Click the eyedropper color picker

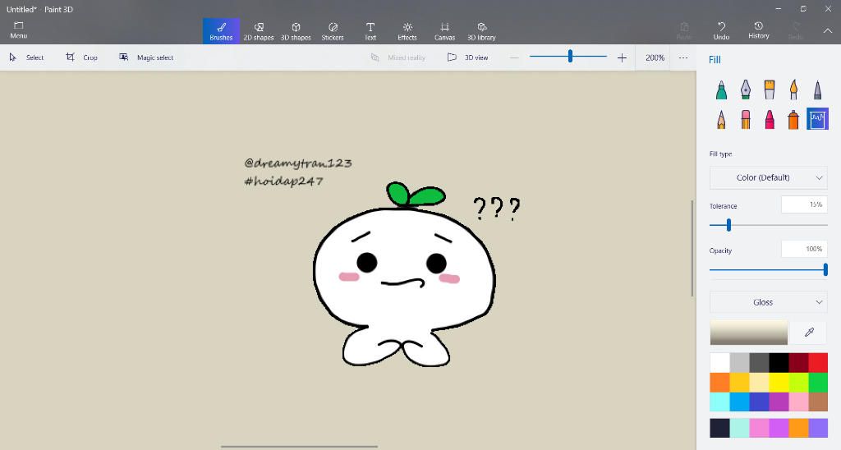point(809,333)
